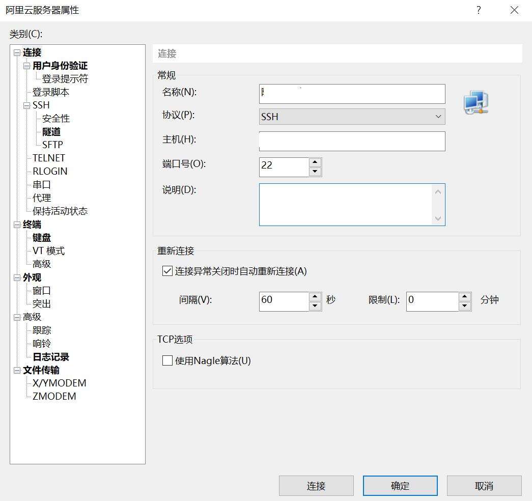Open X/YMODEM settings
The width and height of the screenshot is (532, 501).
coord(60,383)
